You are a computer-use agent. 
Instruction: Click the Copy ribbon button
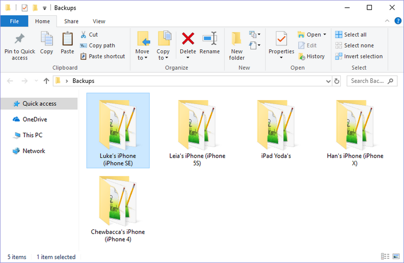coord(46,42)
